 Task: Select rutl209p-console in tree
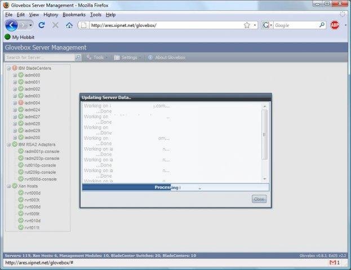(40, 172)
